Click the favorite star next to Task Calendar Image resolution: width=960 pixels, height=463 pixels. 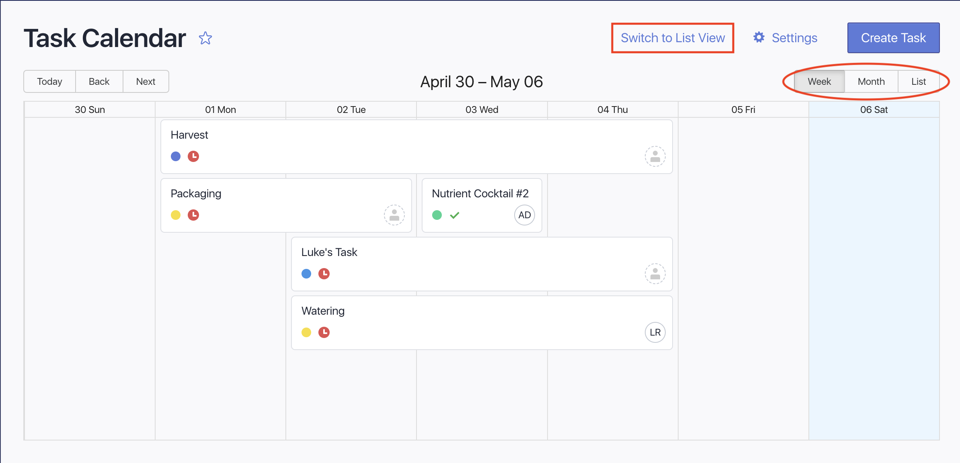[x=205, y=38]
